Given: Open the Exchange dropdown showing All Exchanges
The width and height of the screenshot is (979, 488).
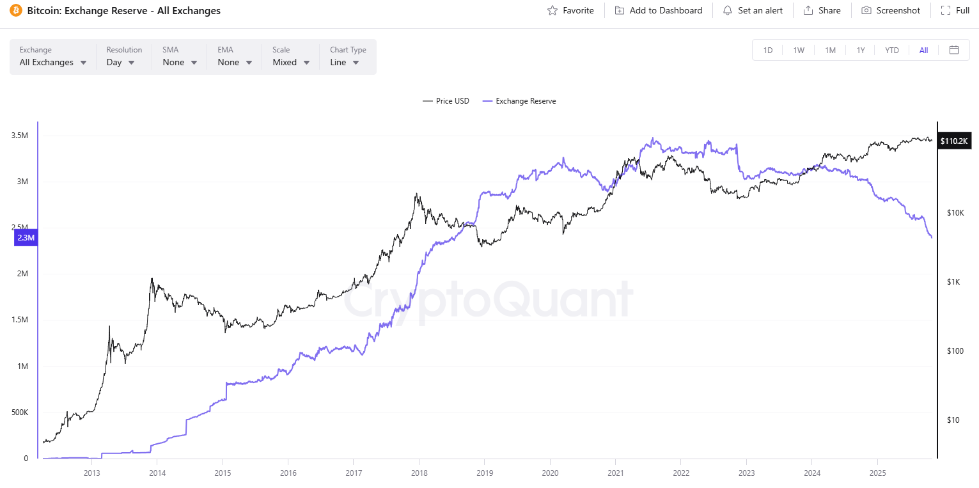Looking at the screenshot, I should (x=52, y=62).
